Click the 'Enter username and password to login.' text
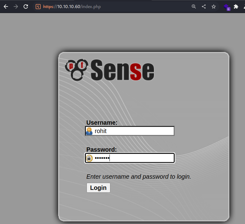Image resolution: width=245 pixels, height=224 pixels. point(139,177)
